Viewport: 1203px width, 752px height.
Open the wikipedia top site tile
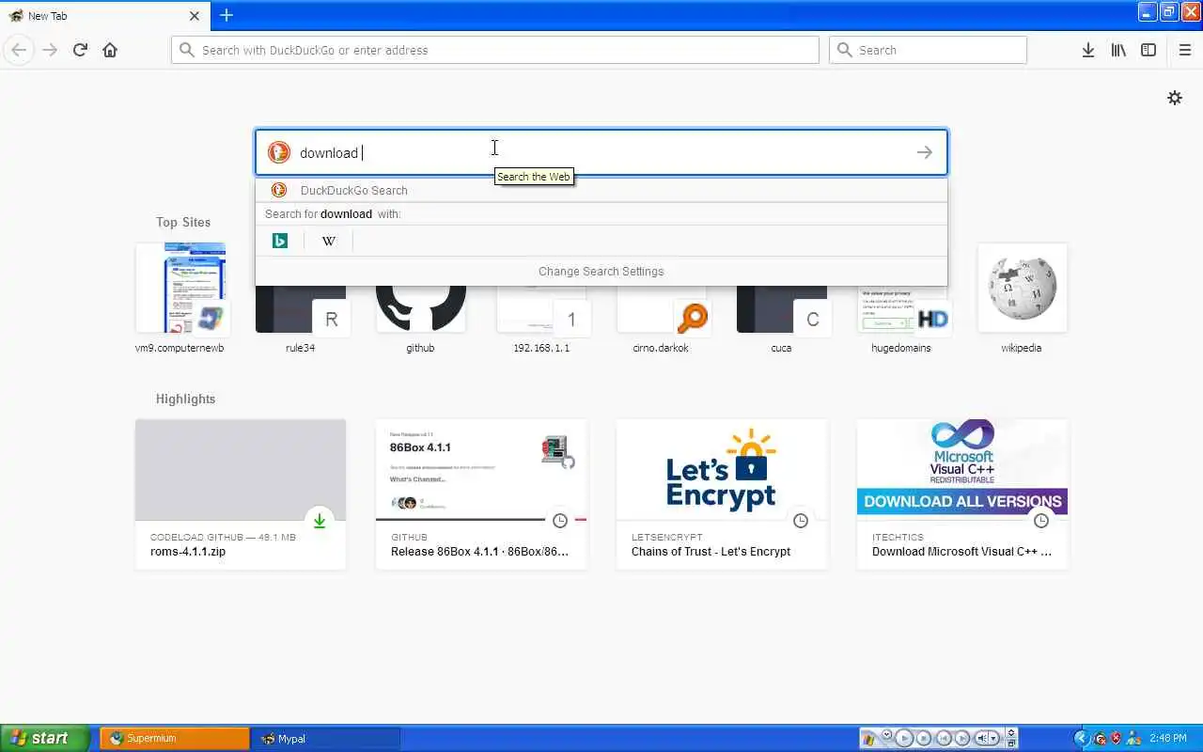point(1023,298)
